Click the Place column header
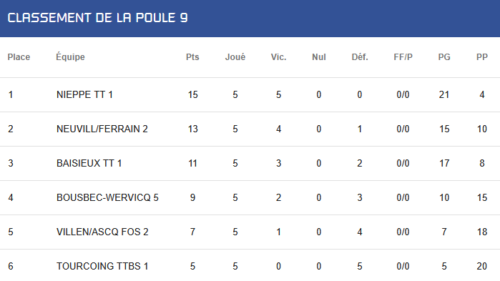This screenshot has height=281, width=500. [x=19, y=57]
